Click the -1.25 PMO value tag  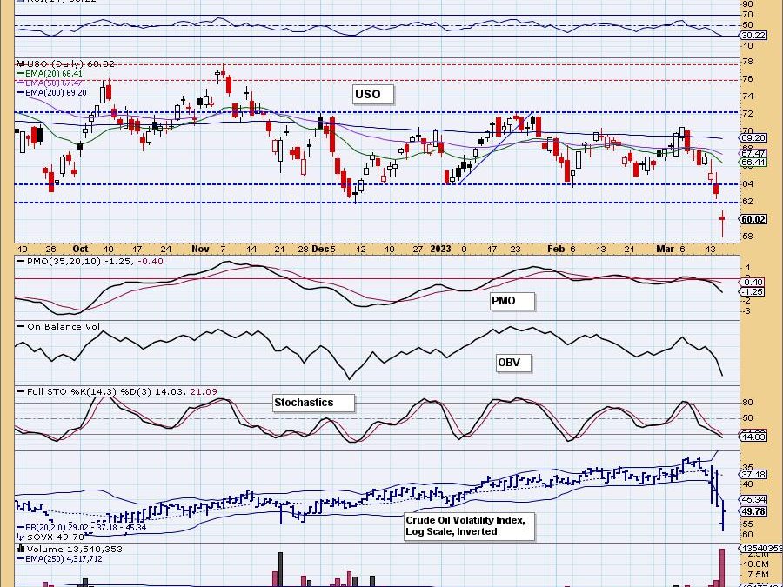[x=753, y=291]
